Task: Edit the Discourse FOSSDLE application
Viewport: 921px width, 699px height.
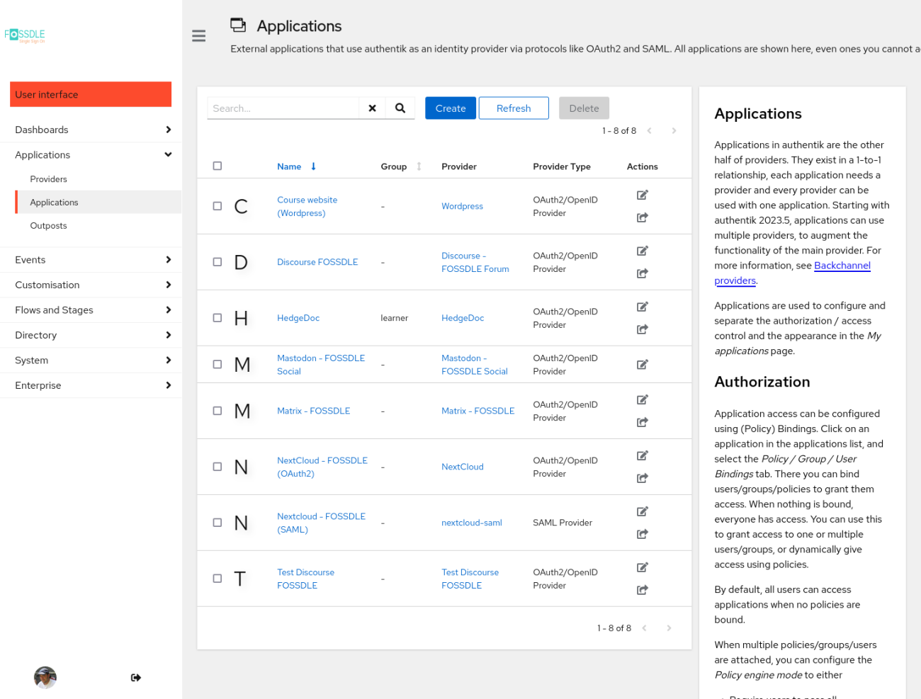Action: coord(643,251)
